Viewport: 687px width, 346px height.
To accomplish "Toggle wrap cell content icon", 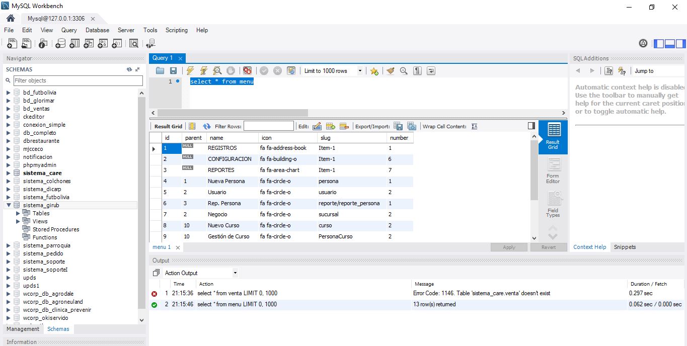I will 474,126.
